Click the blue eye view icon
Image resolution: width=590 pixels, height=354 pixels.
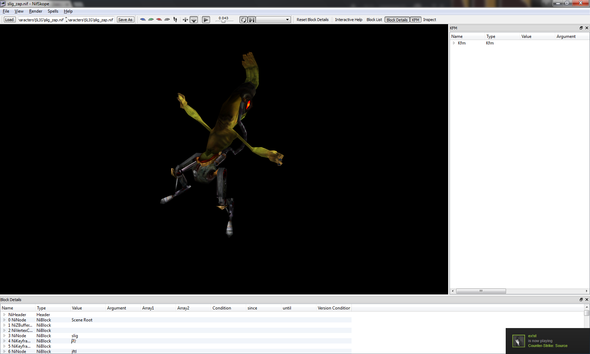pyautogui.click(x=143, y=20)
